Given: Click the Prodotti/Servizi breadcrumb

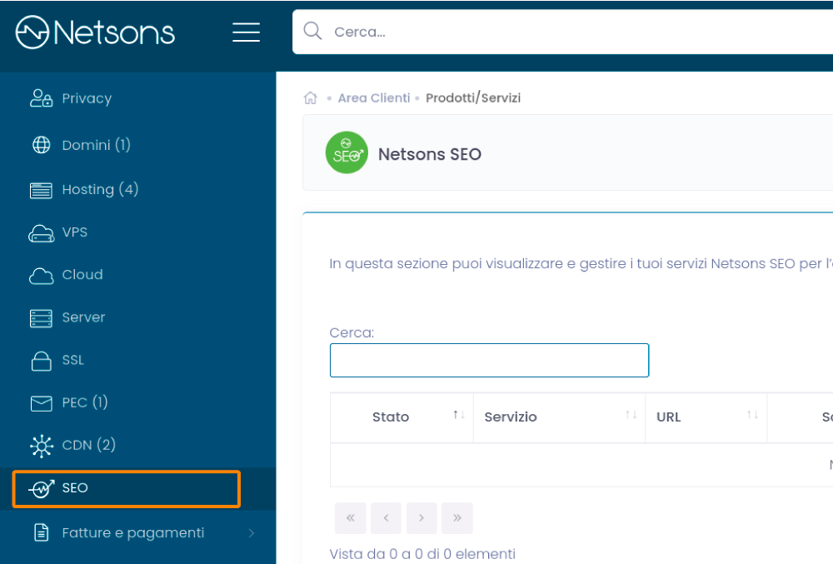Looking at the screenshot, I should coord(473,97).
